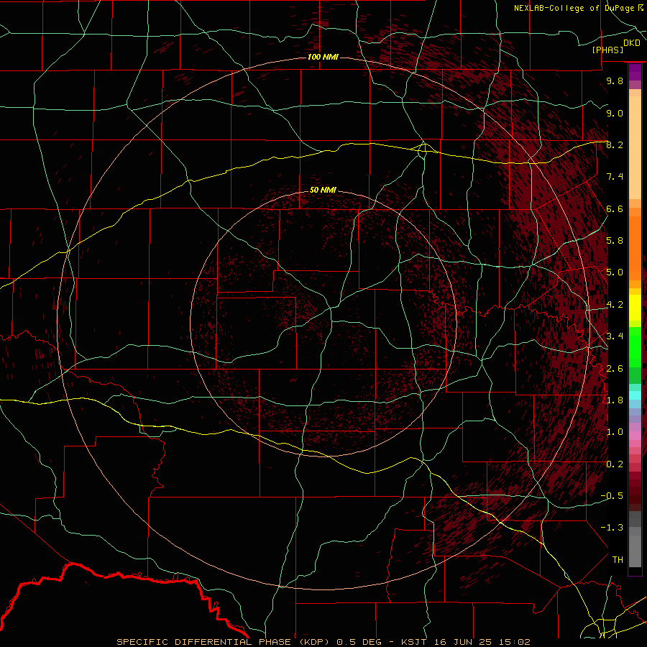The width and height of the screenshot is (647, 647).
Task: Click the 8.2 scale value
Action: point(615,144)
